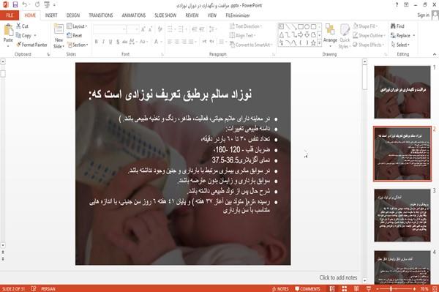Screen dimensions: 439x292
Task: Switch to Reading view
Action: [x=356, y=288]
